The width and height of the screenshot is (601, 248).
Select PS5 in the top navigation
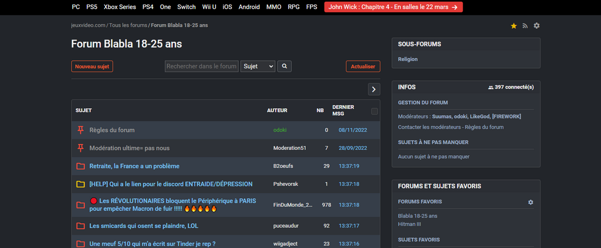[x=92, y=7]
